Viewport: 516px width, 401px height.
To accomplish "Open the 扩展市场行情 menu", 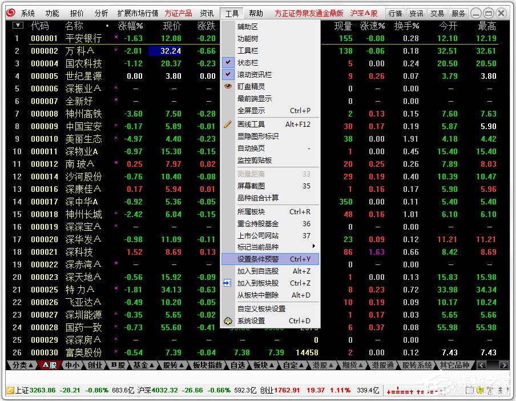I will [x=138, y=13].
